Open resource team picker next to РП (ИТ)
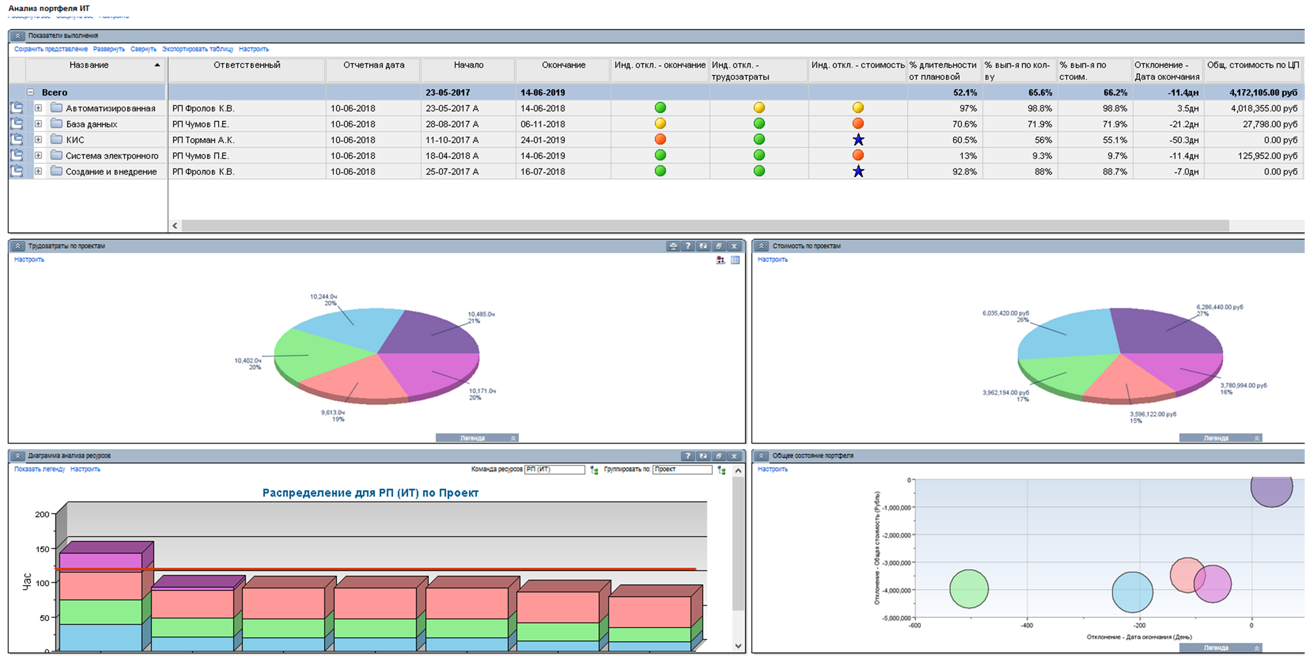This screenshot has width=1305, height=659. [594, 470]
